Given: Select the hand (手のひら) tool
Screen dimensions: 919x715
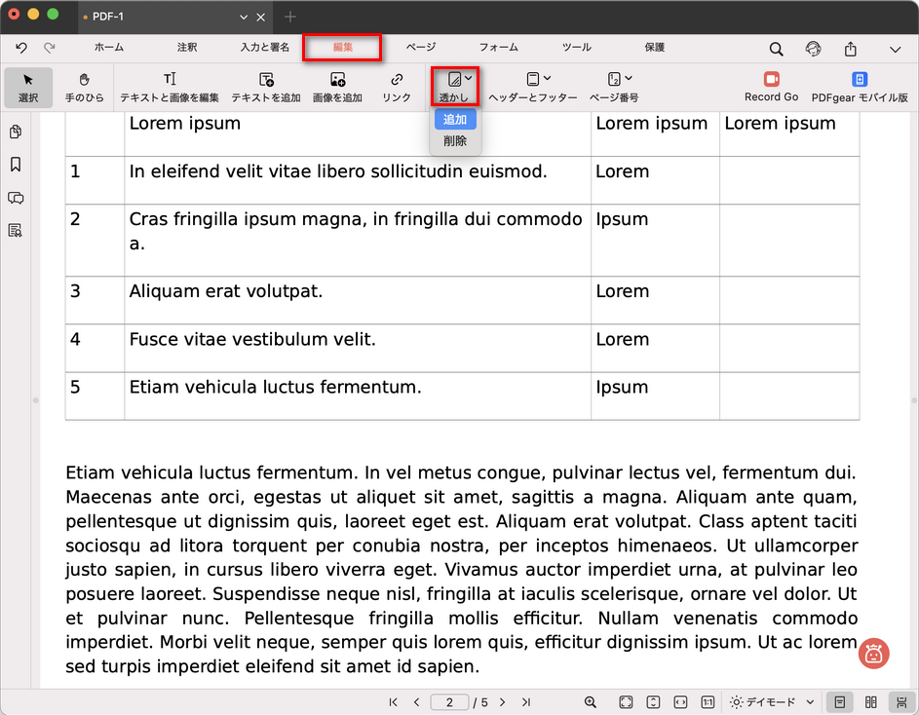Looking at the screenshot, I should [x=84, y=86].
